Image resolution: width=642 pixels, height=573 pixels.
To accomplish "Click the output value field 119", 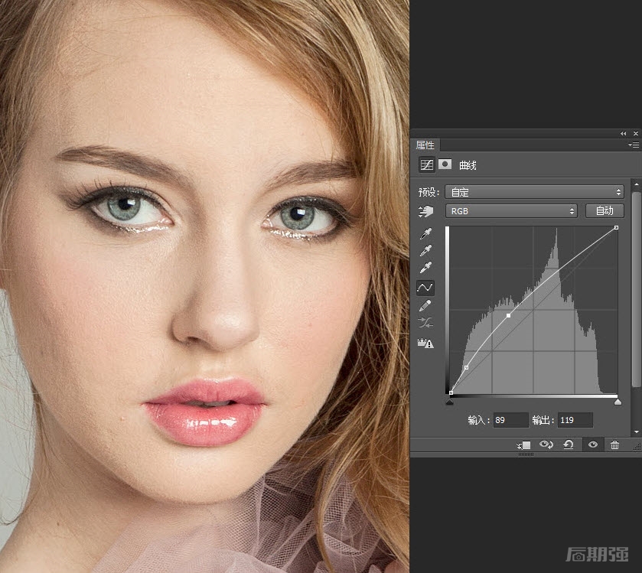I will 575,420.
